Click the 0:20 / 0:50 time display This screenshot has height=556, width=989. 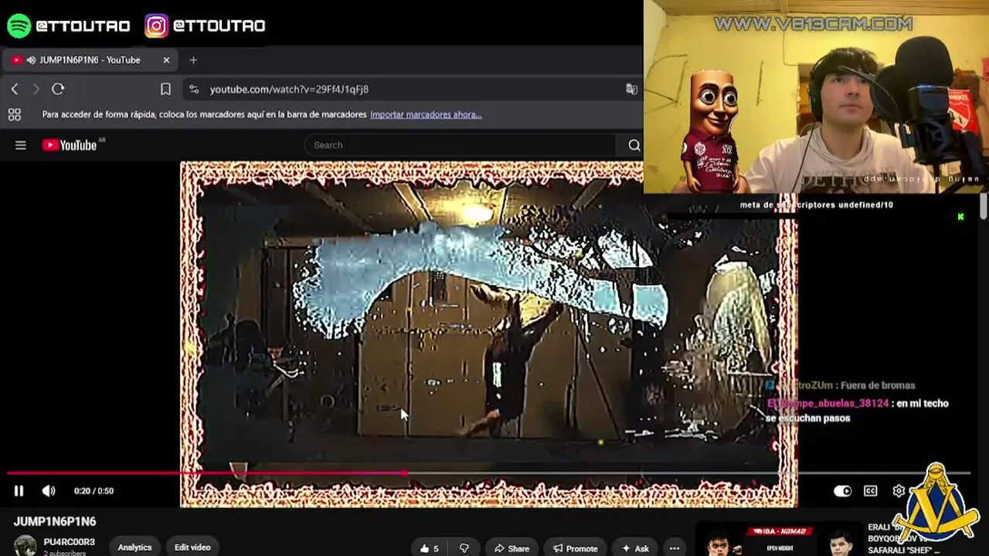(x=93, y=491)
